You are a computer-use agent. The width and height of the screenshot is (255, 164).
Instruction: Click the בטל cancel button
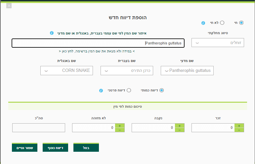tap(86, 147)
